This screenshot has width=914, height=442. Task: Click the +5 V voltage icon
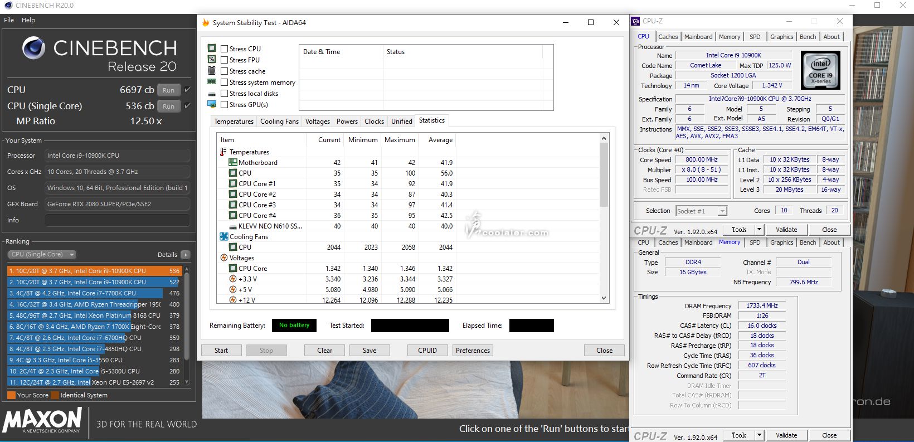[233, 290]
